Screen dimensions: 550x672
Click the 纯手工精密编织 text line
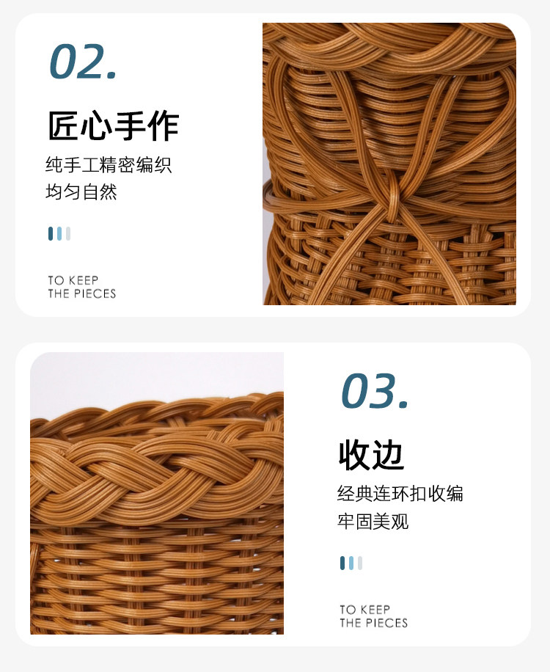point(109,165)
